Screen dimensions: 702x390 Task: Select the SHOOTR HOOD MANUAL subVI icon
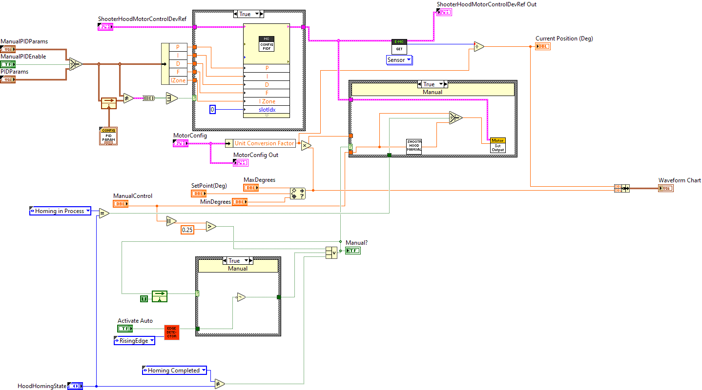coord(413,146)
